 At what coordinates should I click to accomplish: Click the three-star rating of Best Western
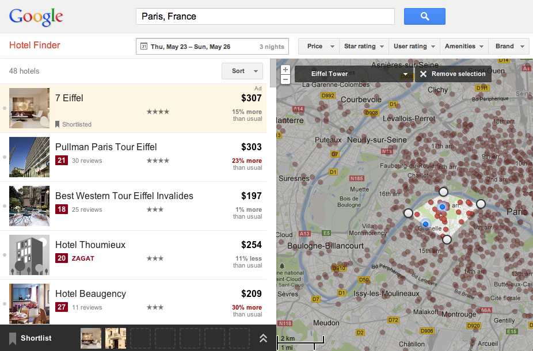pyautogui.click(x=155, y=209)
